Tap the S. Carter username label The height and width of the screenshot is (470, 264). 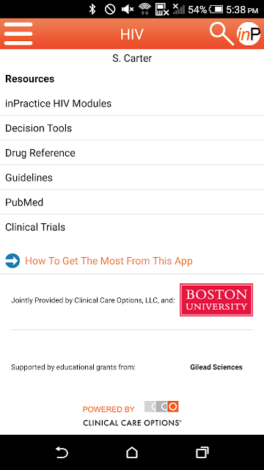(x=132, y=58)
